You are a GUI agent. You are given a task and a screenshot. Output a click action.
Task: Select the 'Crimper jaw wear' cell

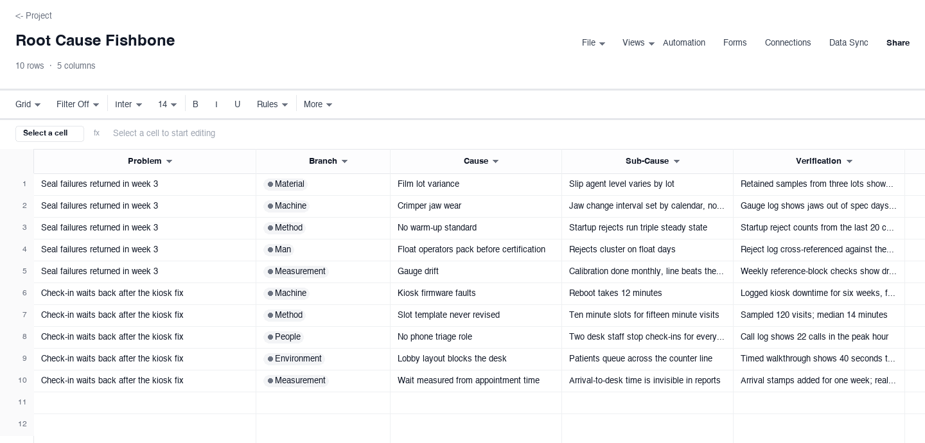pos(476,206)
